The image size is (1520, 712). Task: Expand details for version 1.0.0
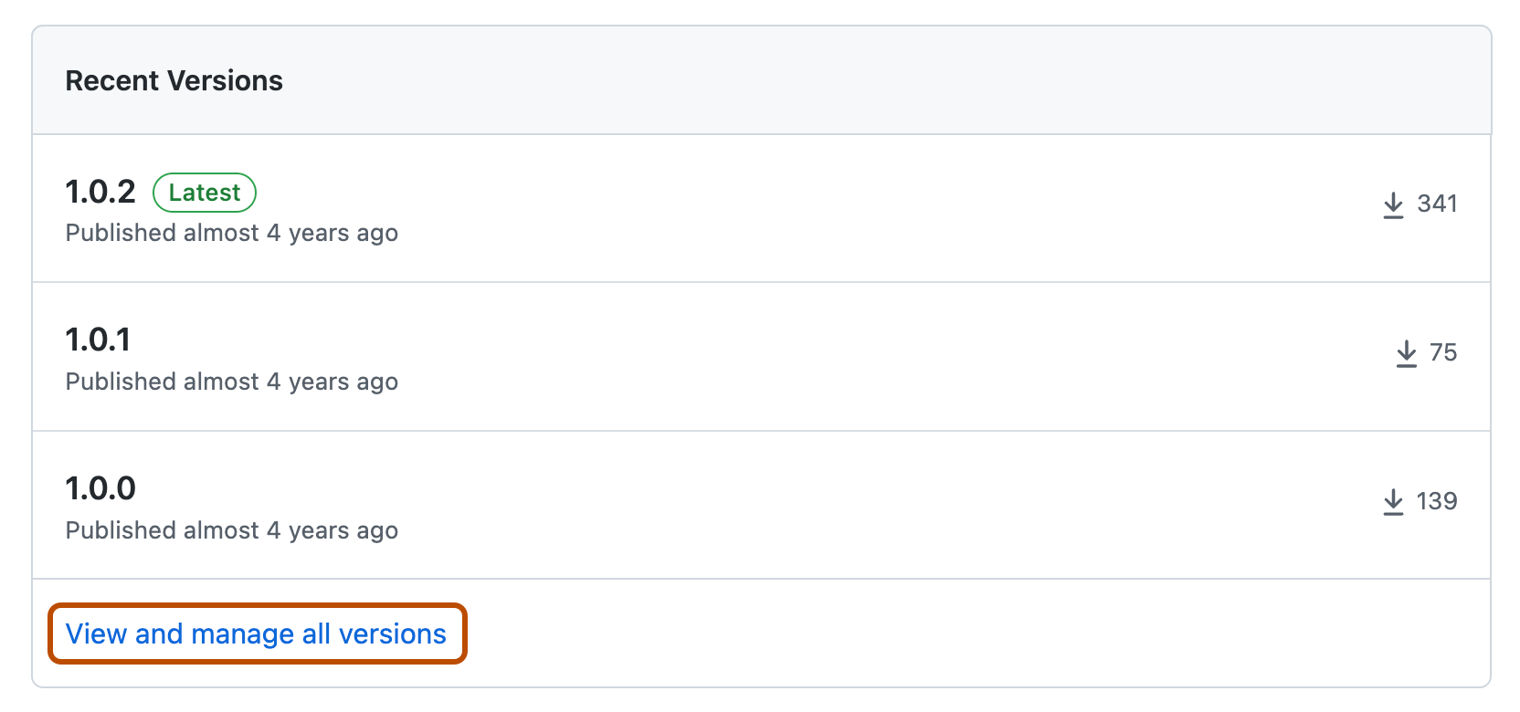(100, 488)
